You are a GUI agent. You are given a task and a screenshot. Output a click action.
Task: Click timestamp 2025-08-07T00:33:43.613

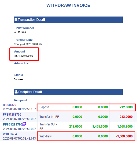coord(19,139)
